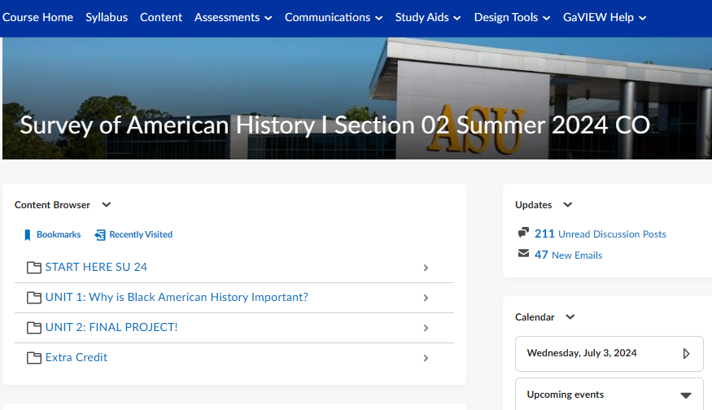Click the Extra Credit folder icon
This screenshot has width=712, height=410.
[x=34, y=358]
